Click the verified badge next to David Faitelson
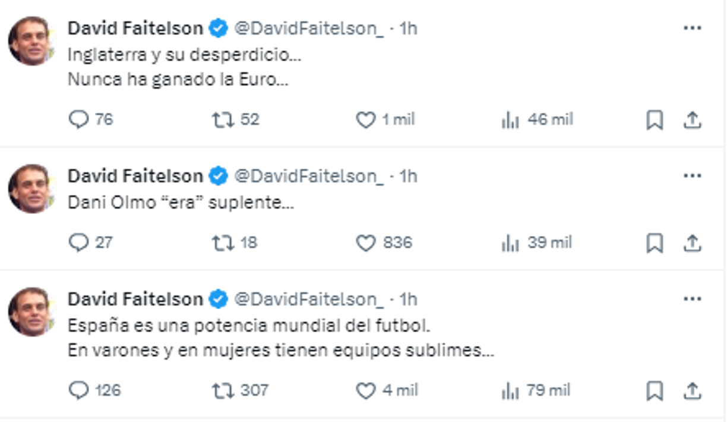 (x=219, y=26)
